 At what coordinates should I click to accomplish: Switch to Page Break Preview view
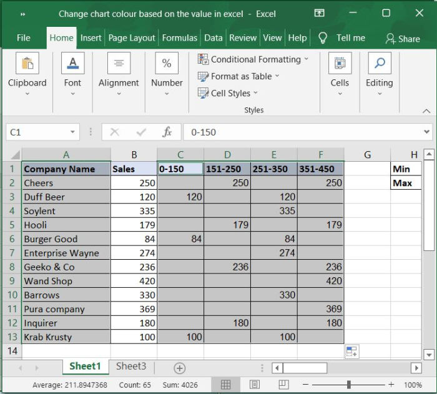283,385
